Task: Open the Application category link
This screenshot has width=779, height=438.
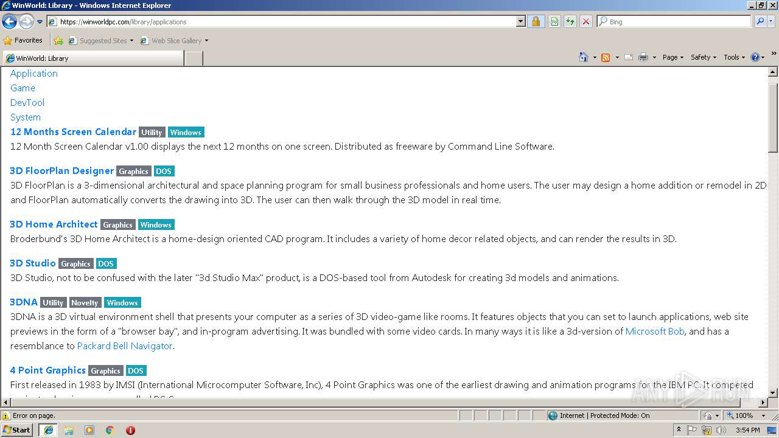Action: [x=34, y=73]
